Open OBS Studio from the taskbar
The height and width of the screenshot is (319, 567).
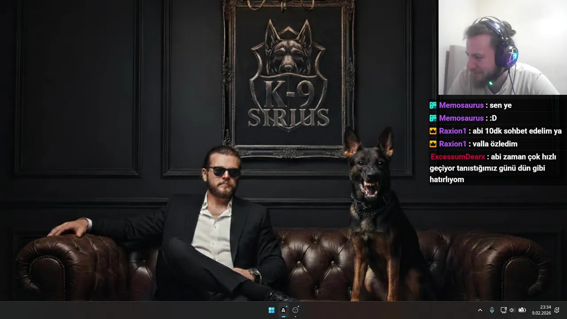295,310
